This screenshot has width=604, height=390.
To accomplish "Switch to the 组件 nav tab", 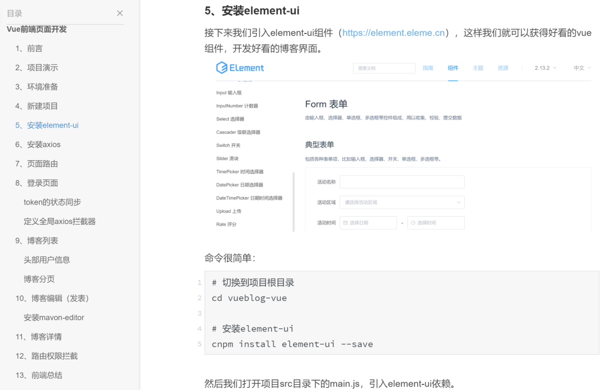I will click(453, 68).
